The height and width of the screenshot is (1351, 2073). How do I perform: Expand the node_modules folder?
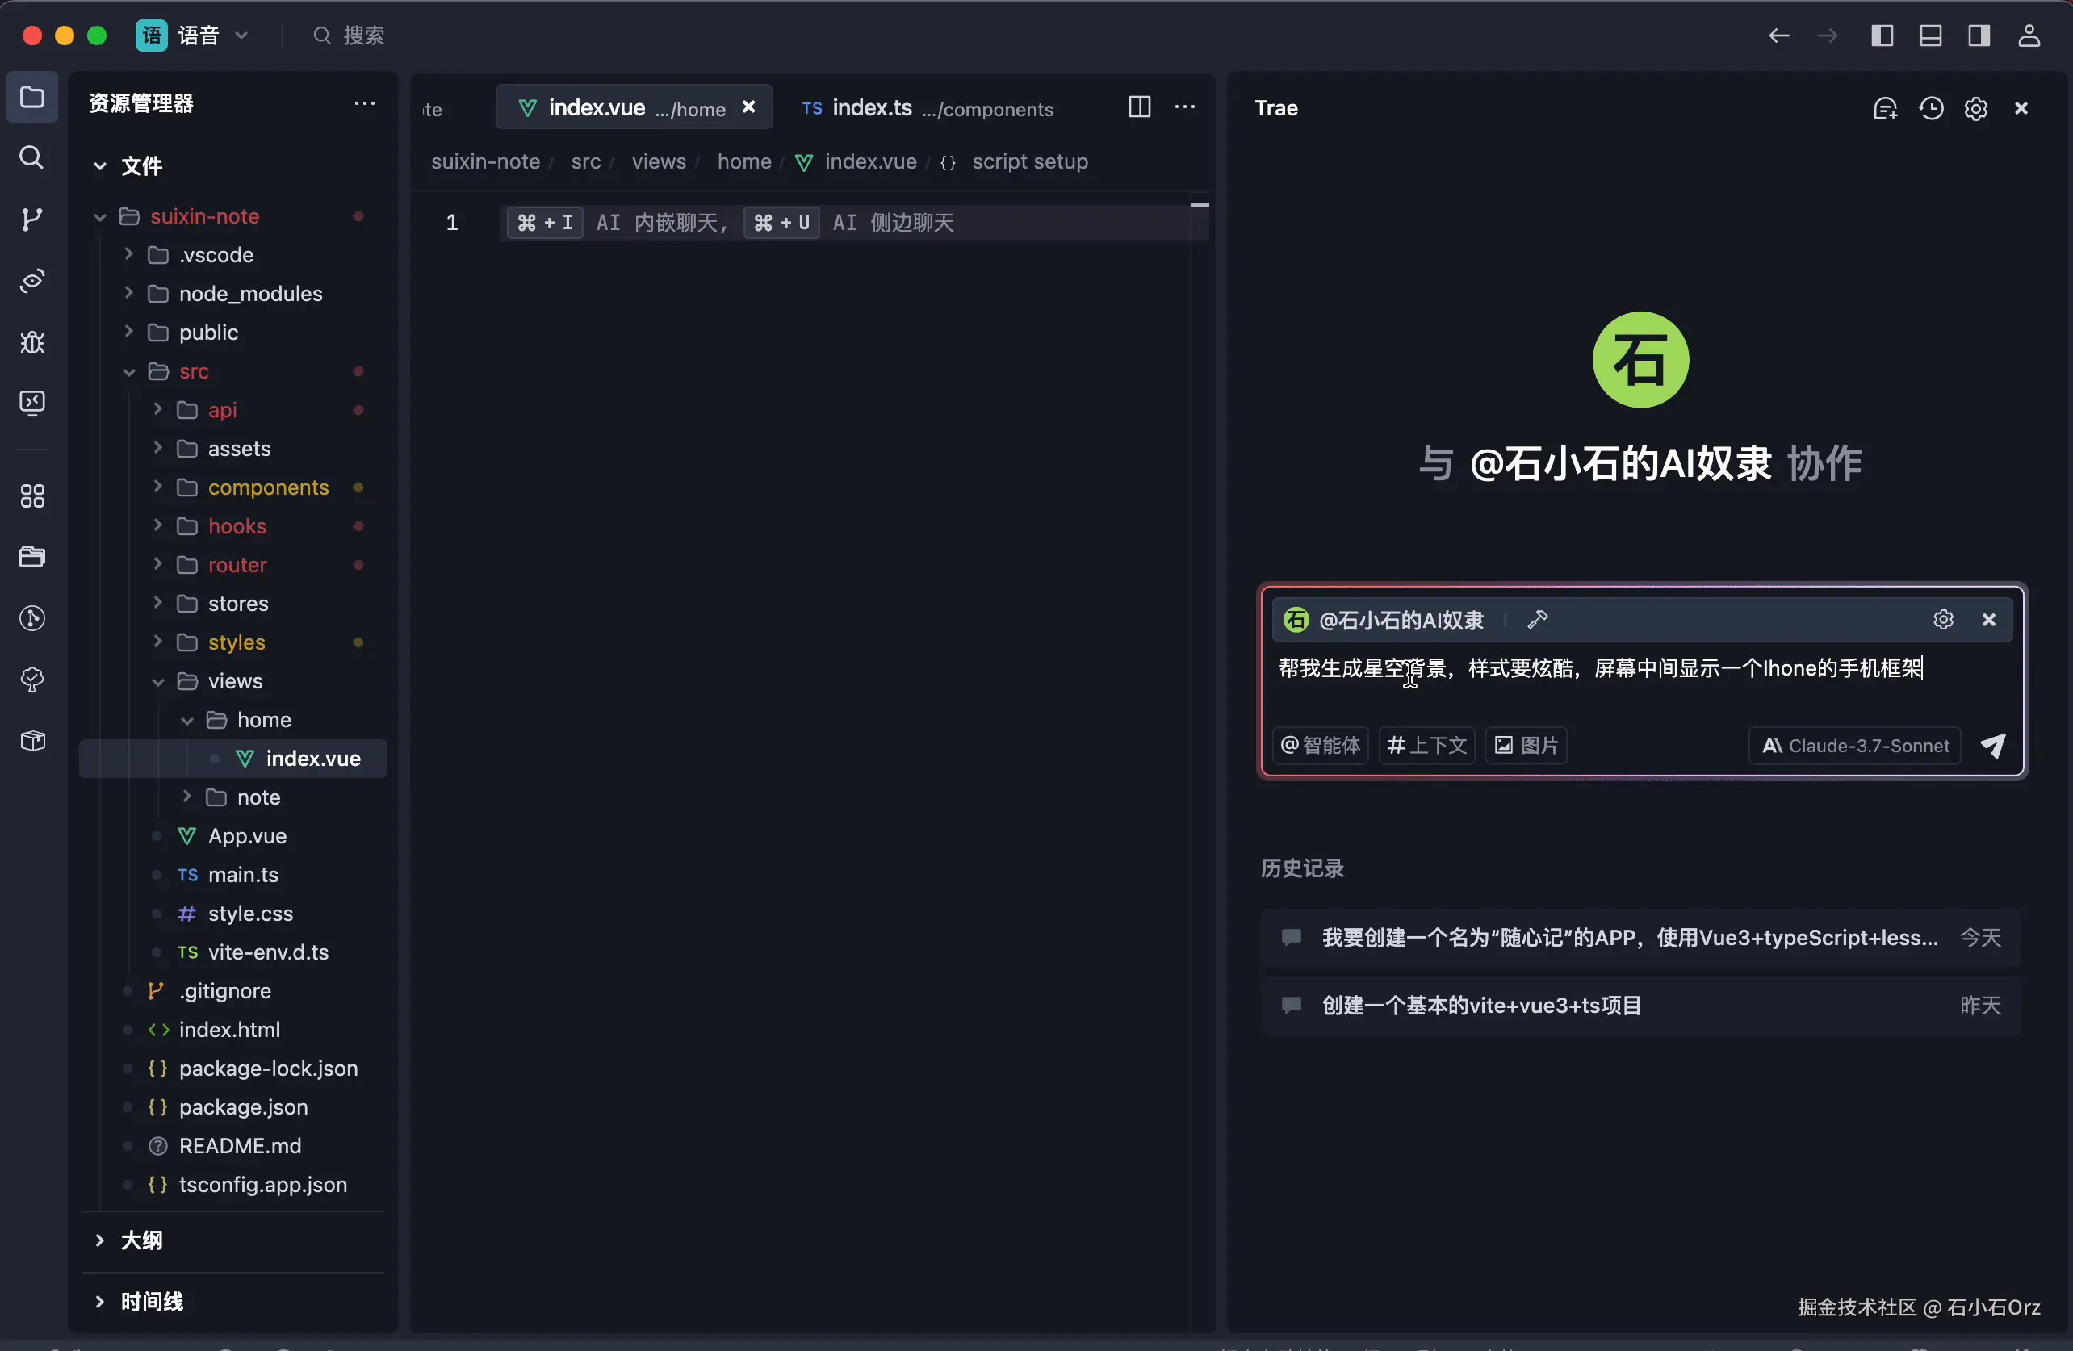[250, 294]
